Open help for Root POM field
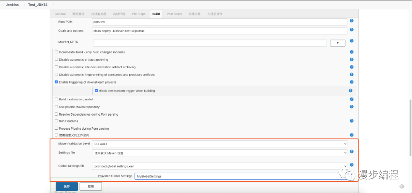Image resolution: width=412 pixels, height=193 pixels. (x=352, y=21)
